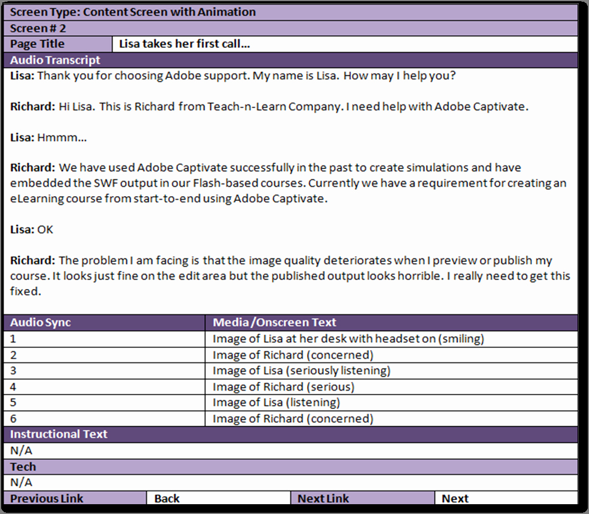The height and width of the screenshot is (514, 589).
Task: Click the 'Previous Link' label cell
Action: [x=75, y=498]
